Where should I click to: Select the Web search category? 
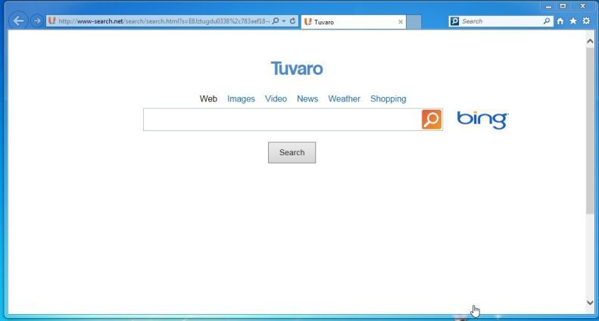click(208, 98)
